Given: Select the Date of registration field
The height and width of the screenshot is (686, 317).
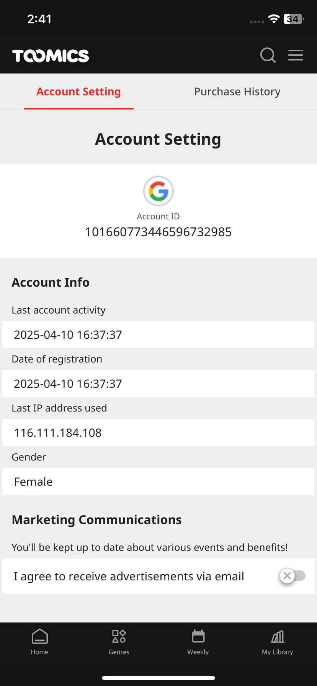Looking at the screenshot, I should [158, 384].
